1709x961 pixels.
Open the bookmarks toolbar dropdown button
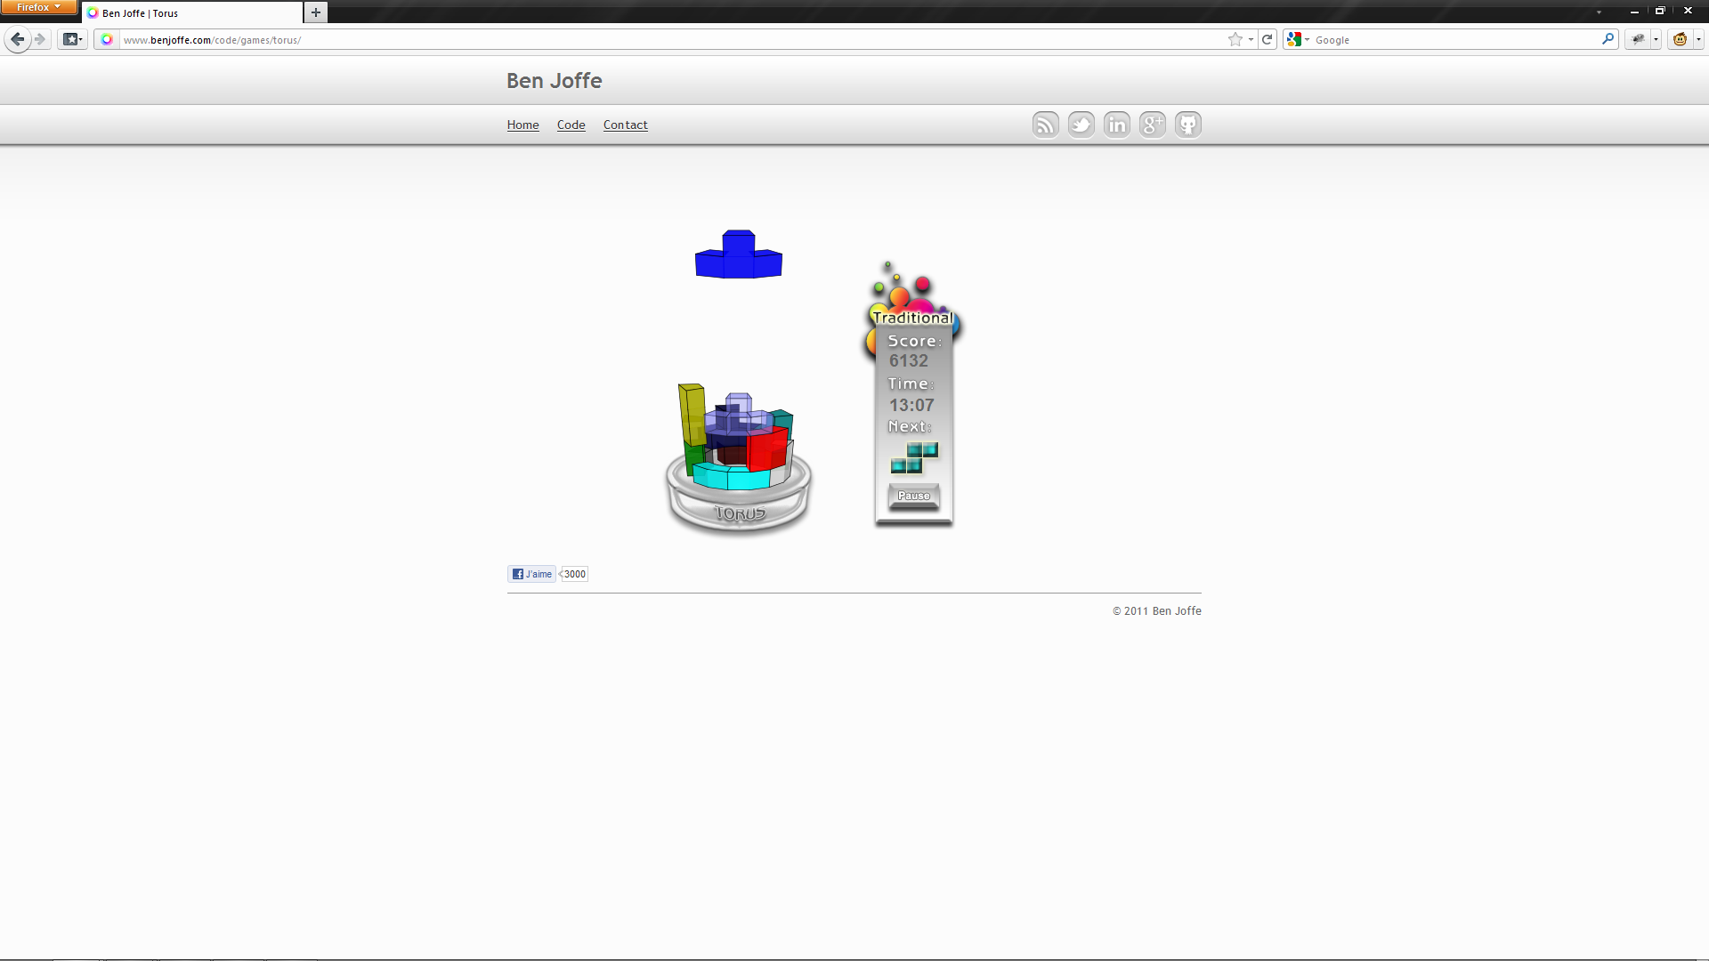point(72,39)
